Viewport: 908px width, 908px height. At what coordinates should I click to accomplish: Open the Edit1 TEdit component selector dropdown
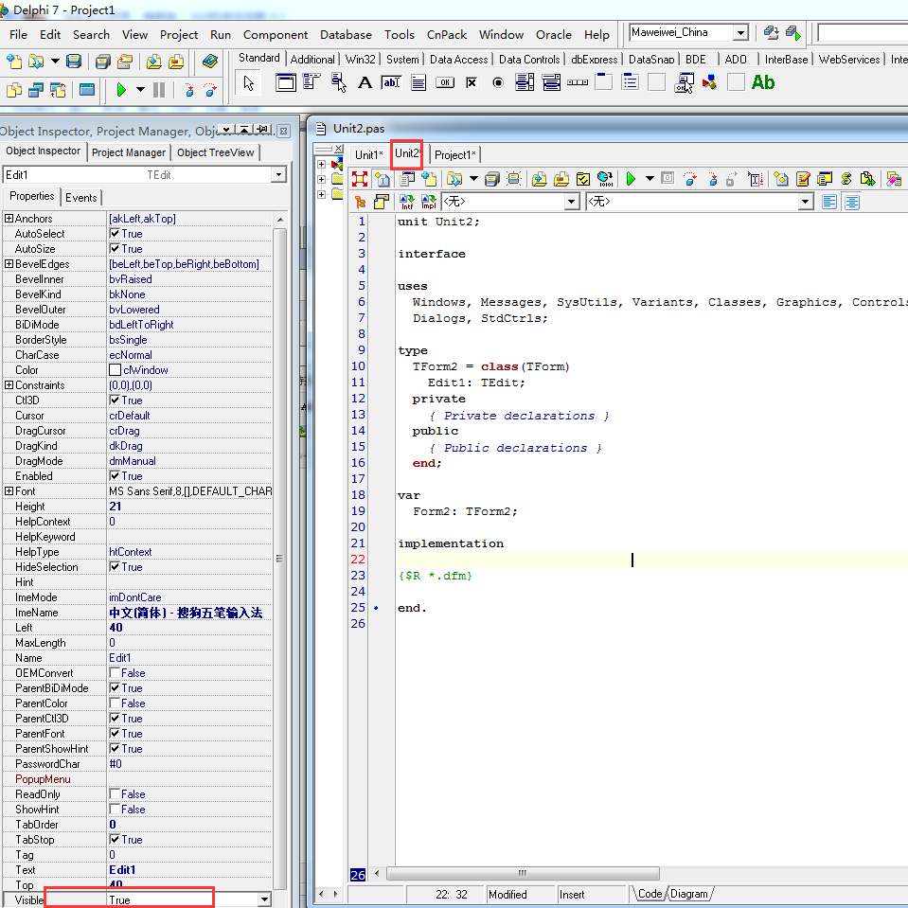pyautogui.click(x=279, y=175)
